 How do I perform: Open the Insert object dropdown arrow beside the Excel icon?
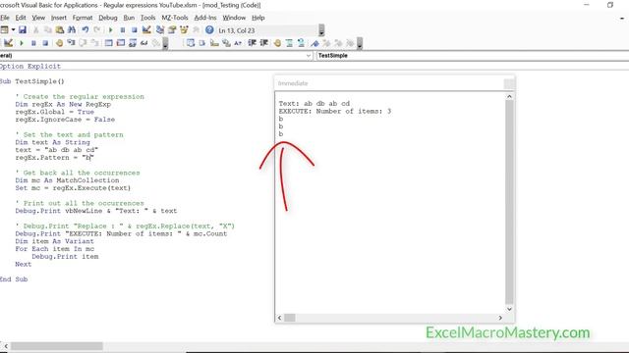pyautogui.click(x=13, y=30)
